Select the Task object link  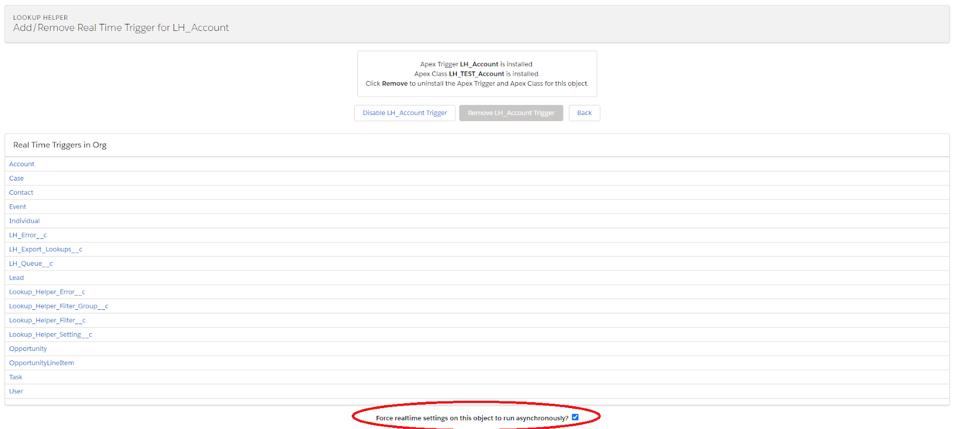16,378
